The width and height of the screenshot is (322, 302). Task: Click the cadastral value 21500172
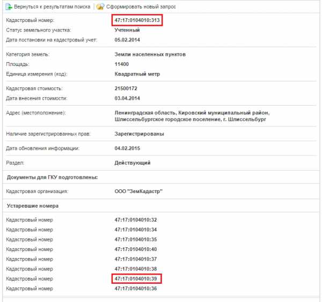pos(126,89)
